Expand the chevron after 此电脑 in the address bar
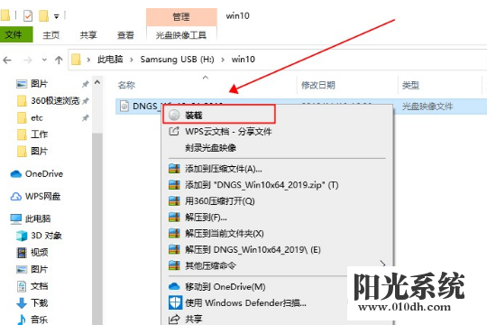Screen dimensions: 487x325 132,60
